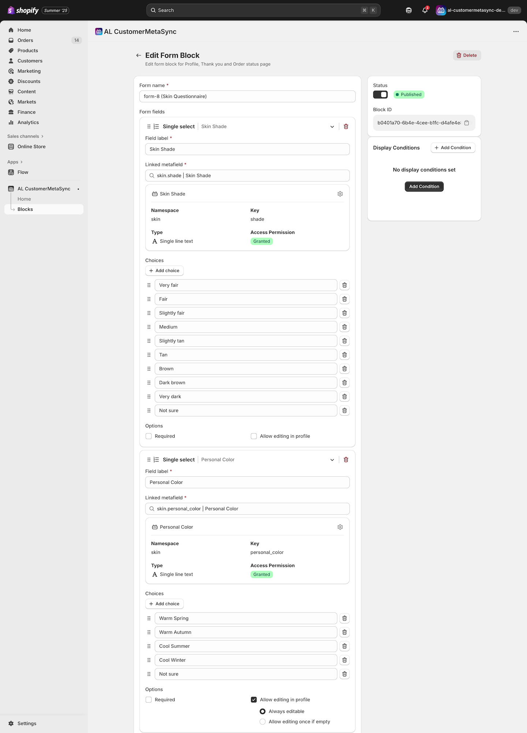This screenshot has width=527, height=733.
Task: Open Customers in the sidebar
Action: [30, 61]
